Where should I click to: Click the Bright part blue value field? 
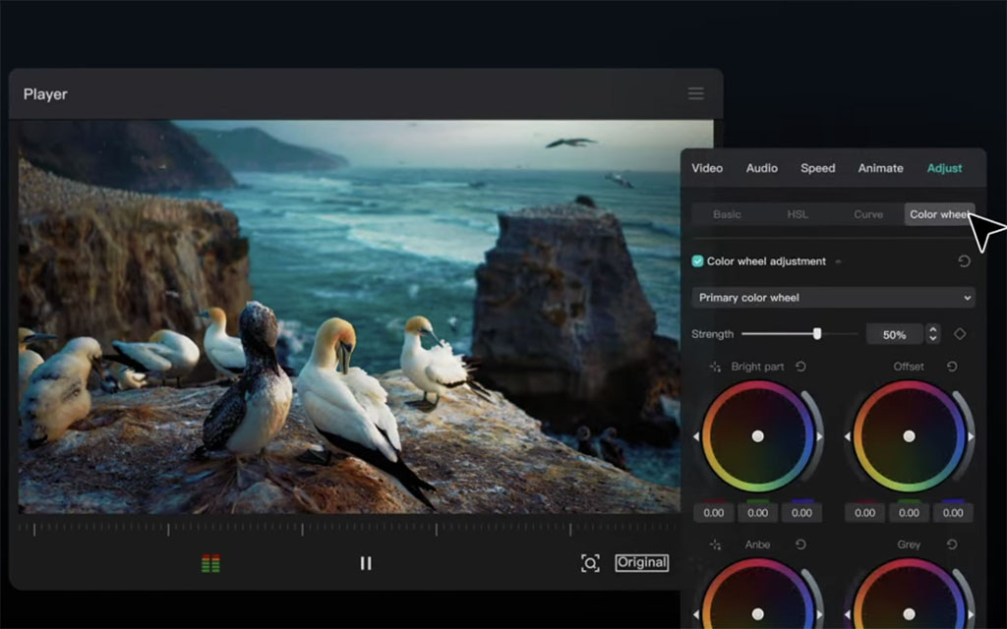coord(801,513)
